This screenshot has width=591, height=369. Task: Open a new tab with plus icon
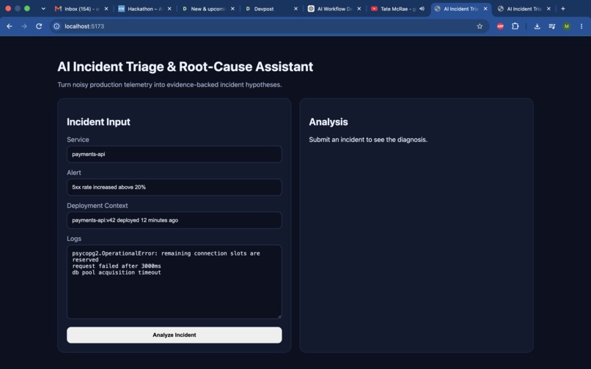pos(562,9)
